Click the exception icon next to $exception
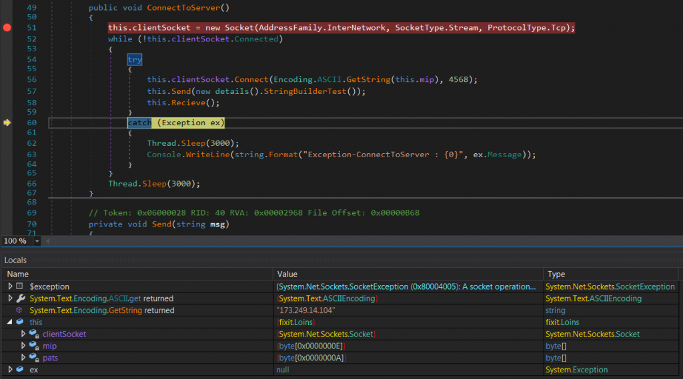683x379 pixels. (x=21, y=286)
